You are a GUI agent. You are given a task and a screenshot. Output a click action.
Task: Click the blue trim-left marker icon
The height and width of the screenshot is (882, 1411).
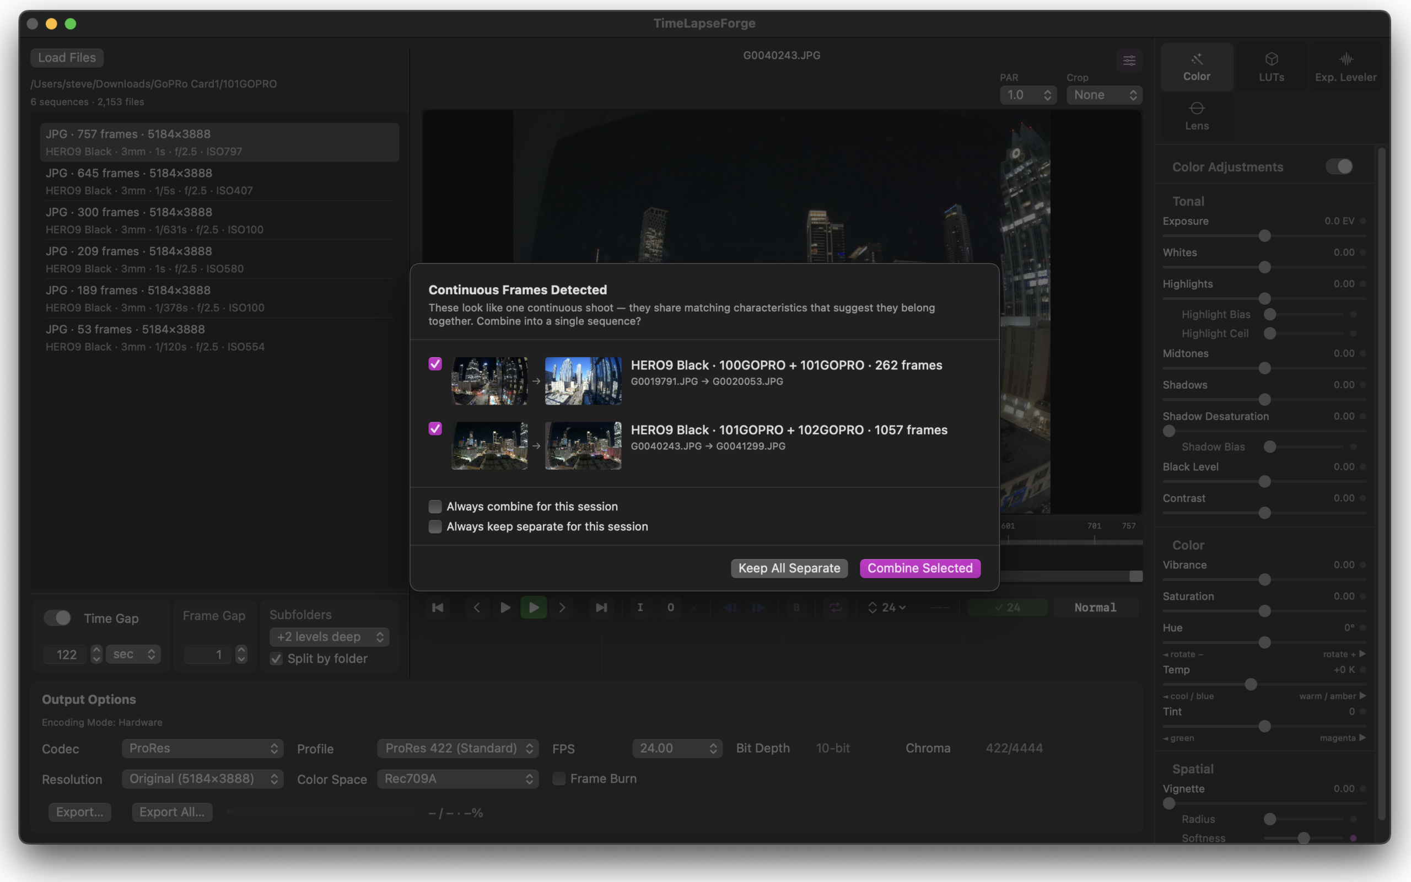(x=729, y=607)
